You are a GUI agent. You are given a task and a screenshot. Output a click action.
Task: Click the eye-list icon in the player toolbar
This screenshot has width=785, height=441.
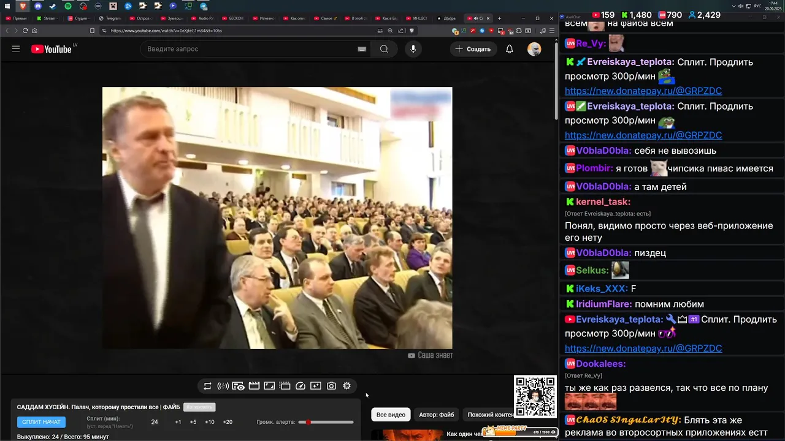tap(239, 386)
